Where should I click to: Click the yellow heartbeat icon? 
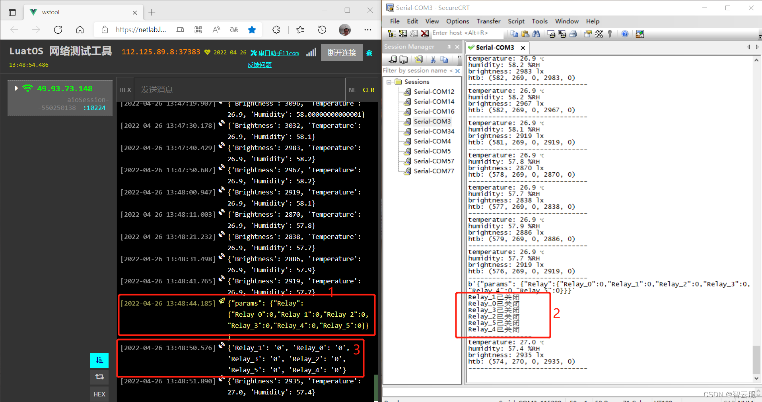207,52
